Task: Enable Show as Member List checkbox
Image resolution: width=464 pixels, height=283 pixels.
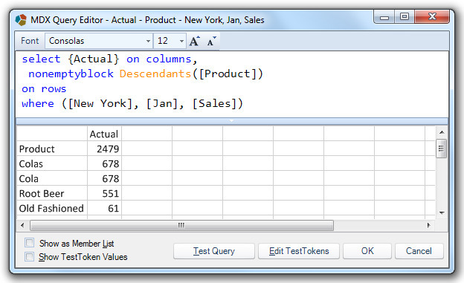Action: 29,243
